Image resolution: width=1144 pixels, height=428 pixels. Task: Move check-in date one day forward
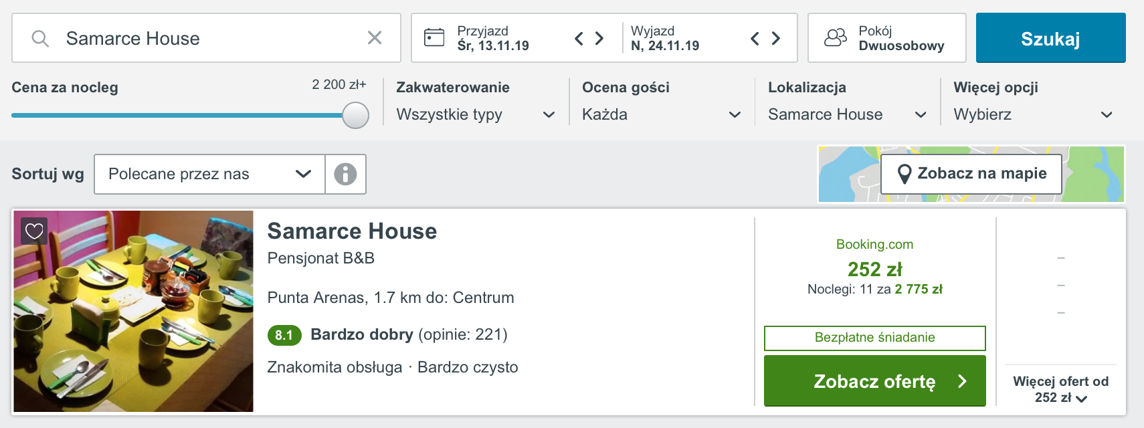599,38
